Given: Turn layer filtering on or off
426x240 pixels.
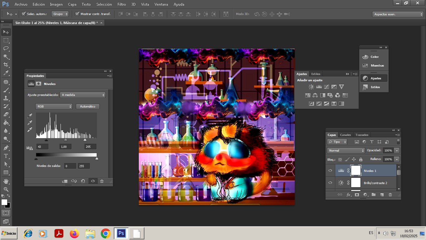Looking at the screenshot, I should coord(398,142).
